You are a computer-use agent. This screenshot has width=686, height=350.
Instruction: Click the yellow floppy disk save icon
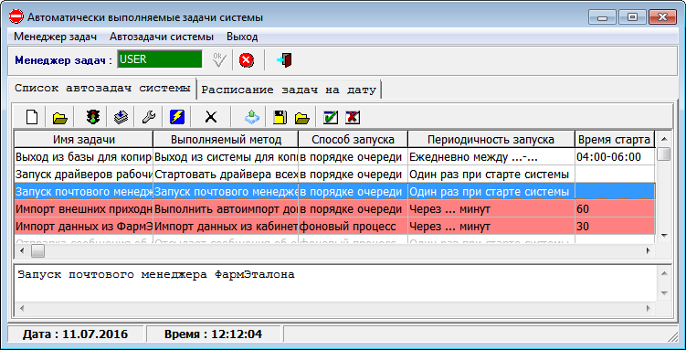coord(280,117)
